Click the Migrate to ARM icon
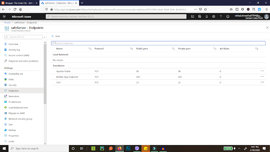 pyautogui.click(x=5, y=113)
